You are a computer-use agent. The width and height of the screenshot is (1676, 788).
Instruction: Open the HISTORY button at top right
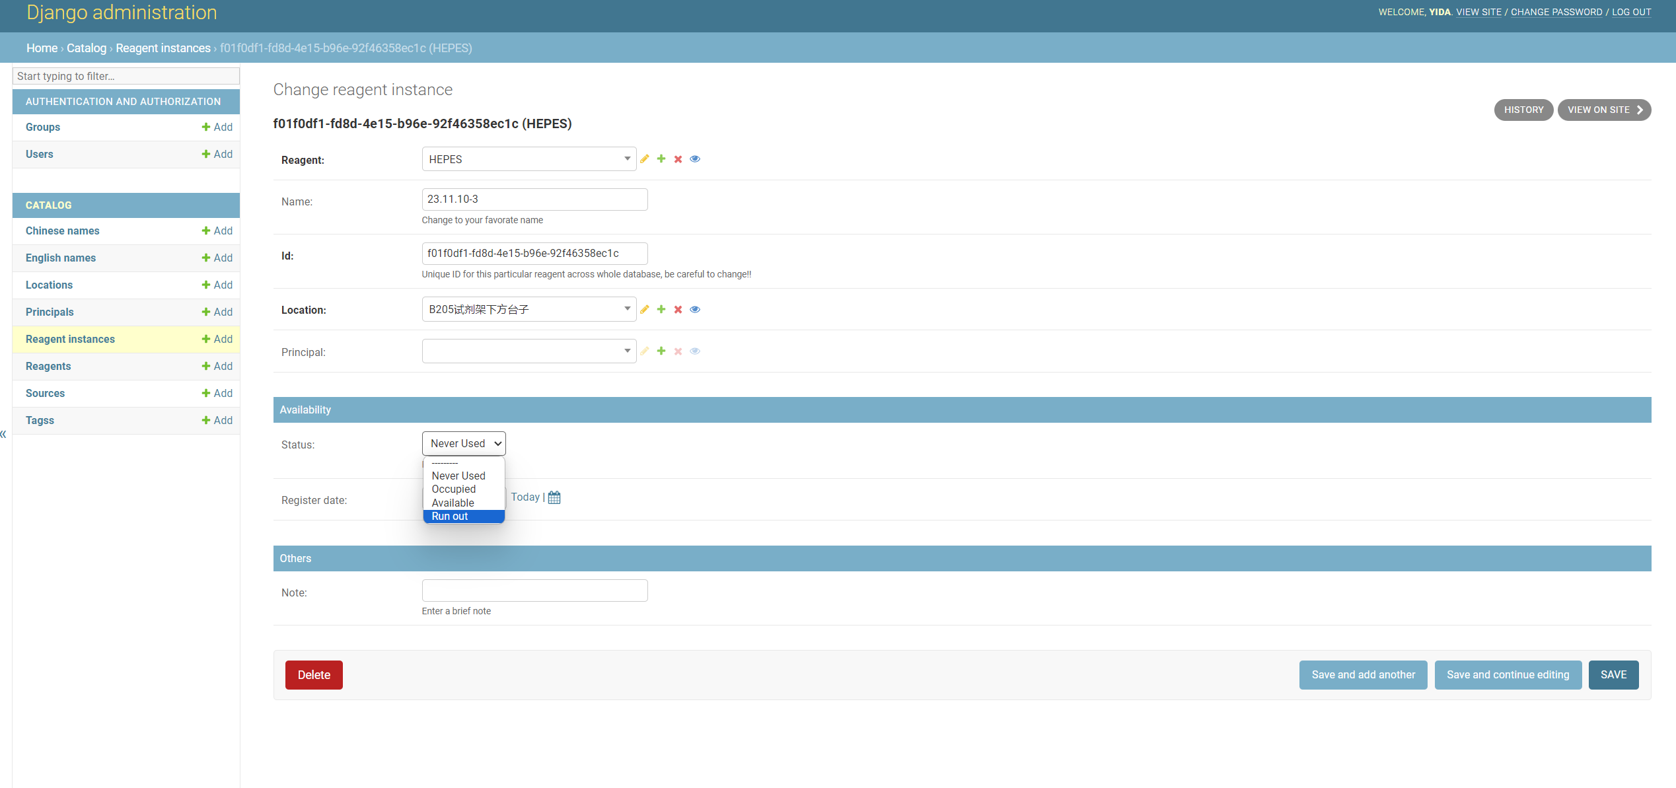click(1523, 110)
